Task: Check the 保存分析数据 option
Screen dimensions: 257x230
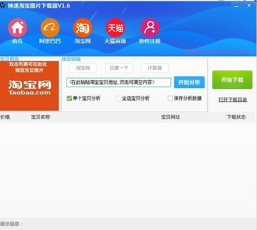Action: pyautogui.click(x=170, y=98)
